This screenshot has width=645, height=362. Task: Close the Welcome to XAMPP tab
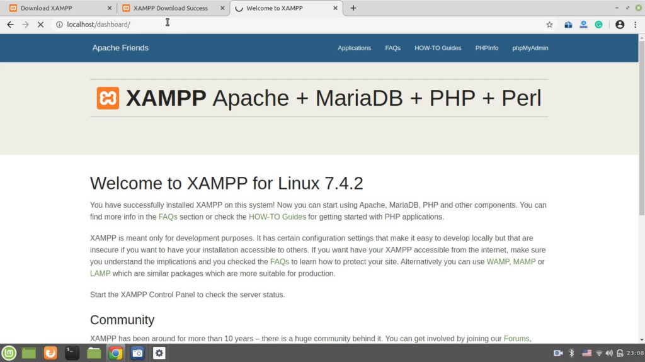click(x=335, y=8)
